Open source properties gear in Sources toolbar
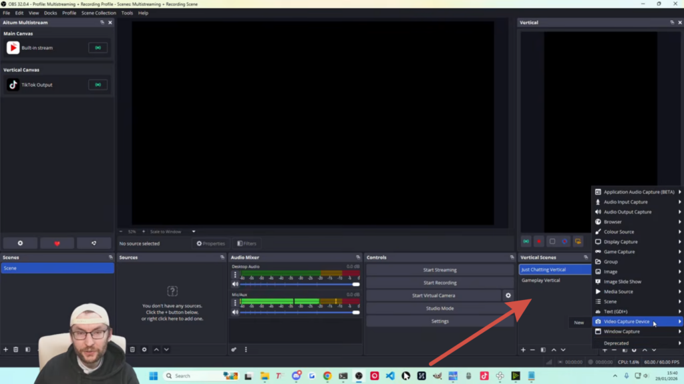The height and width of the screenshot is (384, 684). [144, 349]
